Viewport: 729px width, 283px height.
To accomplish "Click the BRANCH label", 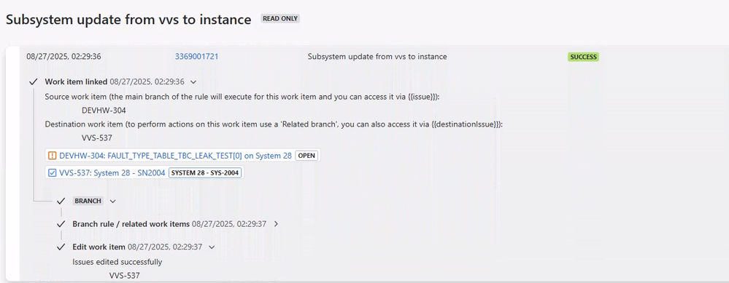I will point(88,201).
